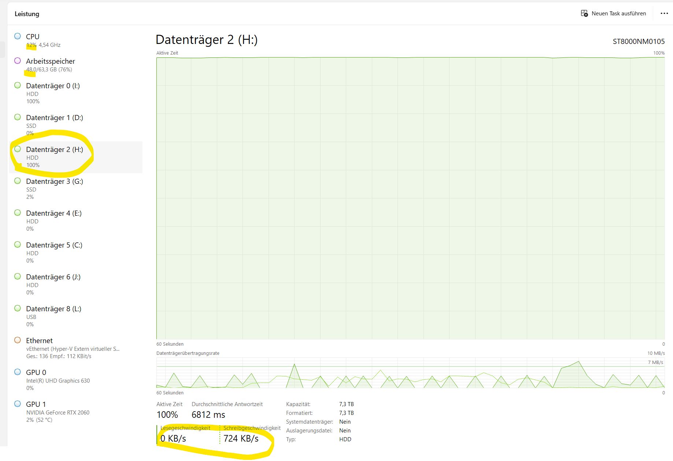This screenshot has height=461, width=673.
Task: Show Datenträger 4 (E:) details
Action: pyautogui.click(x=76, y=221)
